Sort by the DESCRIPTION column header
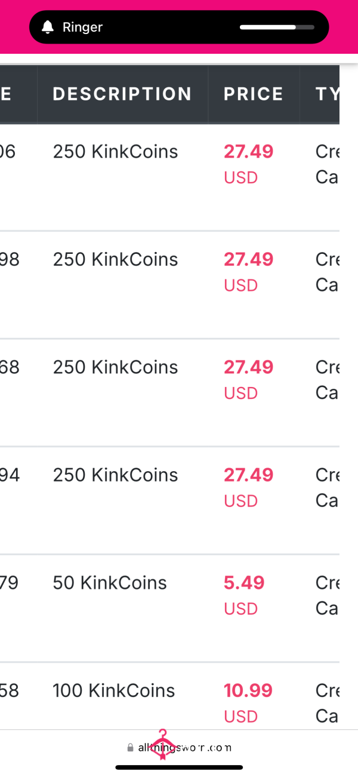Screen dimensions: 358x777 click(x=122, y=94)
